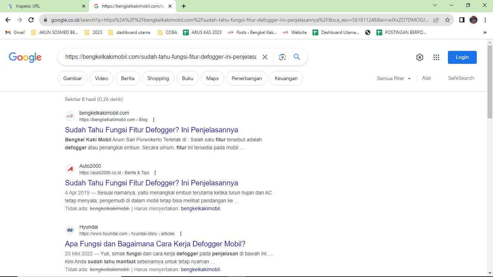Click Chrome address bar URL
This screenshot has width=493, height=277.
[240, 20]
